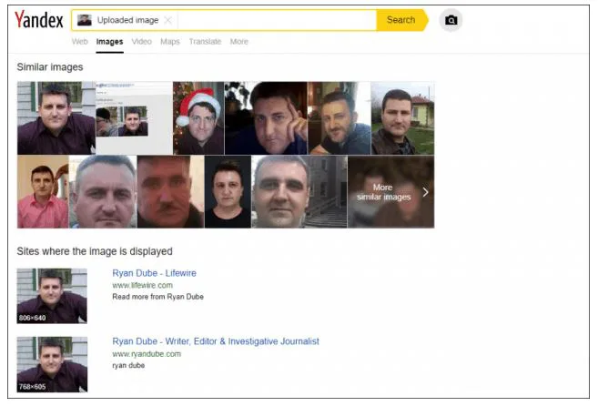Viewport: 598px width, 406px height.
Task: Open the Santa hat similar image
Action: tap(198, 118)
